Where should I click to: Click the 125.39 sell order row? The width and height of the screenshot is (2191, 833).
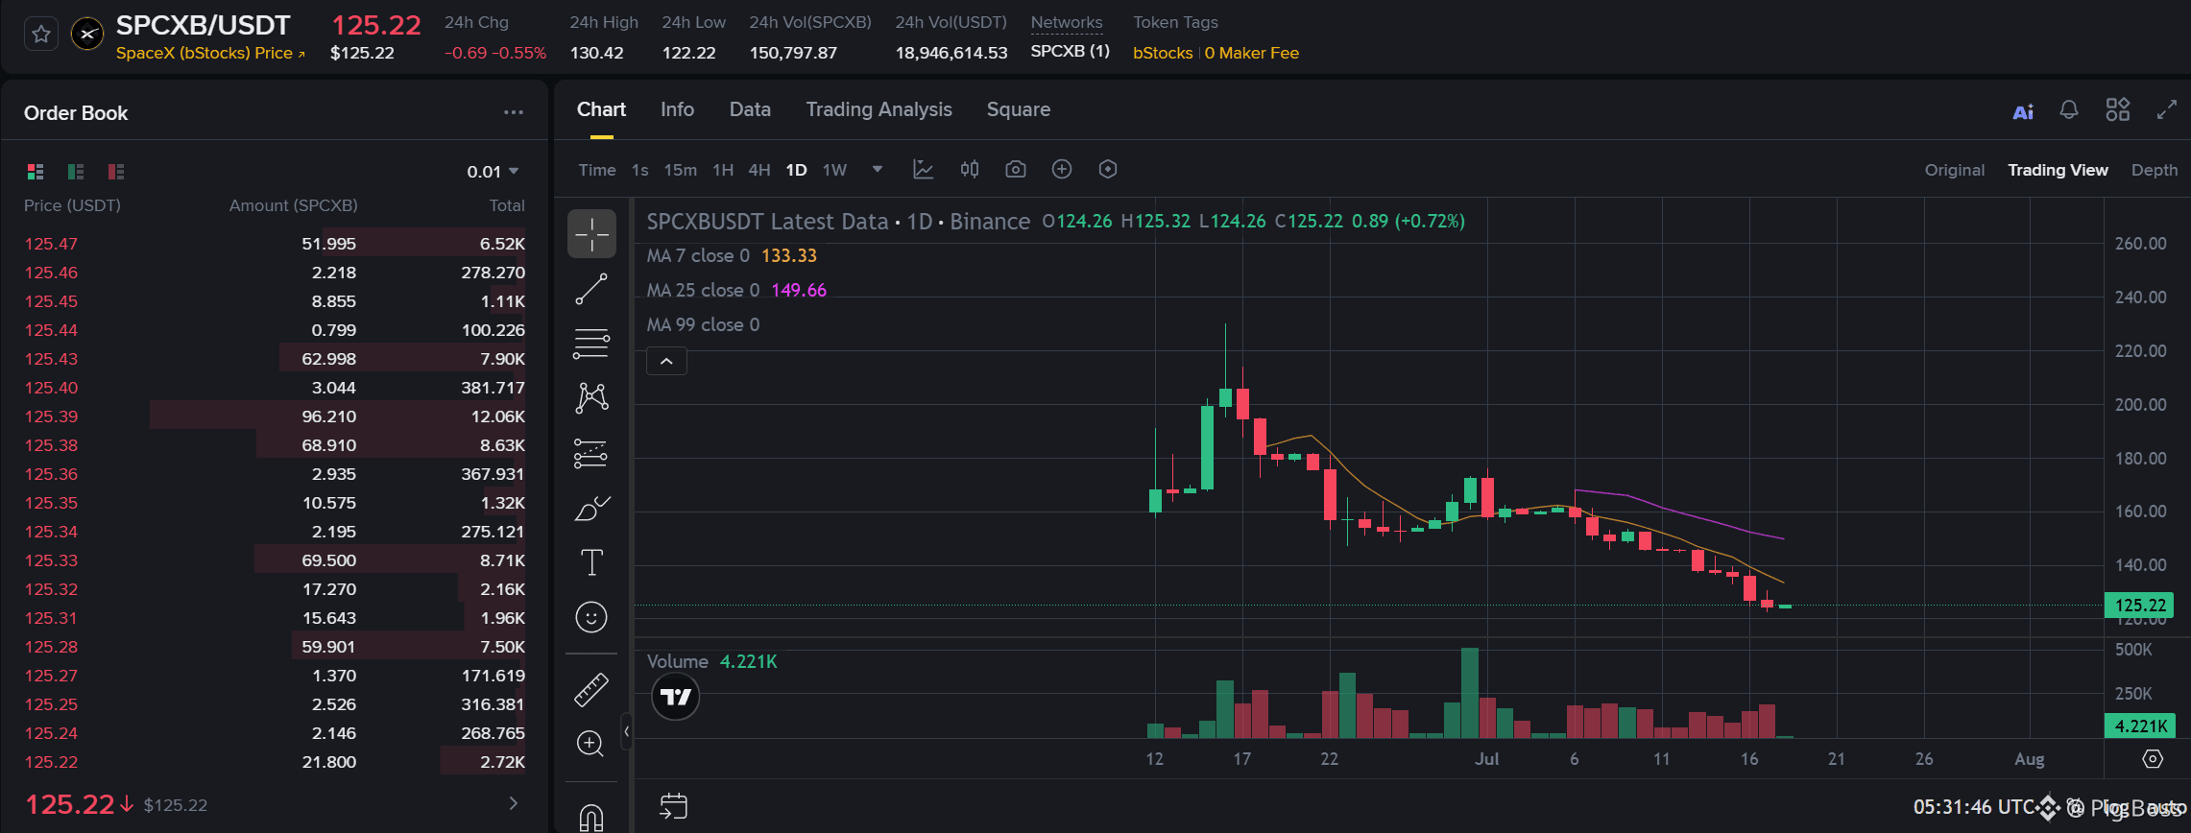point(275,416)
